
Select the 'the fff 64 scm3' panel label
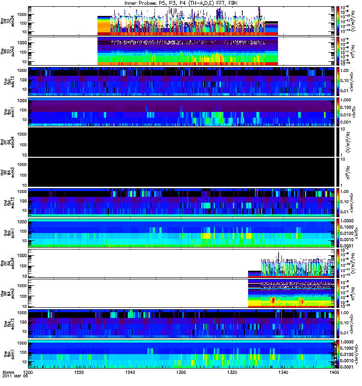[x=7, y=293]
